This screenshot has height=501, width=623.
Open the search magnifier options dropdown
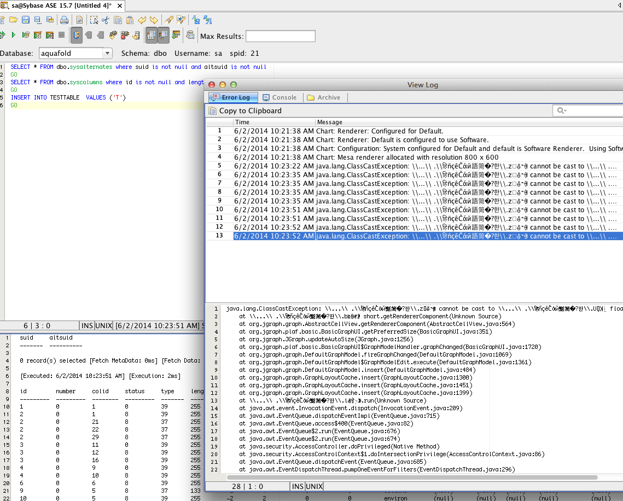[x=561, y=110]
